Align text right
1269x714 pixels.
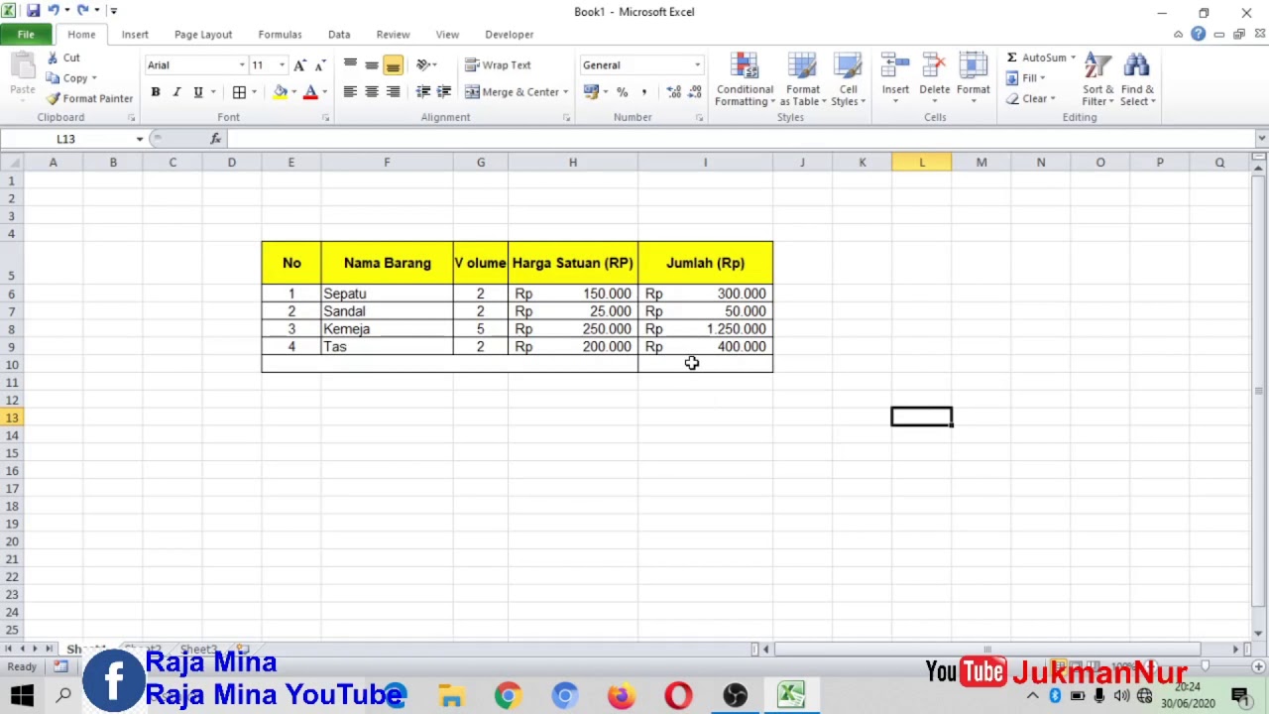(393, 92)
